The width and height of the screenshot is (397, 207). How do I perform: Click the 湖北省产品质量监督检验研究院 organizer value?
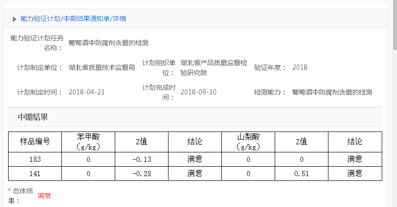point(214,67)
